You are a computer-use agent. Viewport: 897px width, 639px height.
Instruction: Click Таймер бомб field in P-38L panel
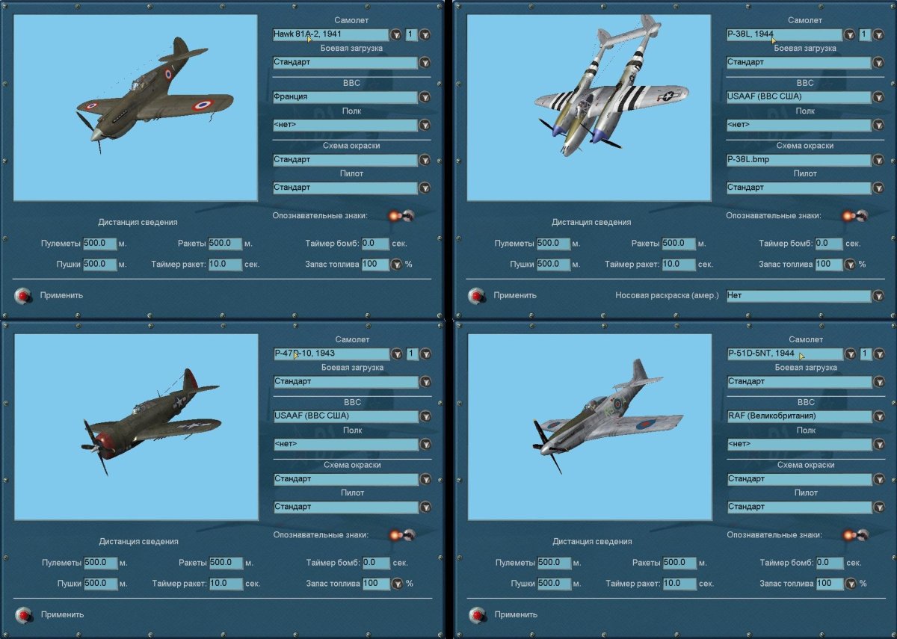click(x=828, y=244)
